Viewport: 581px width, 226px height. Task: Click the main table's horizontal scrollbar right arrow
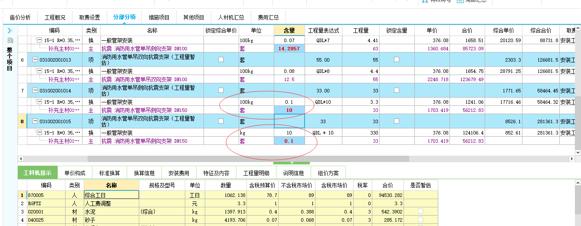tap(571, 159)
